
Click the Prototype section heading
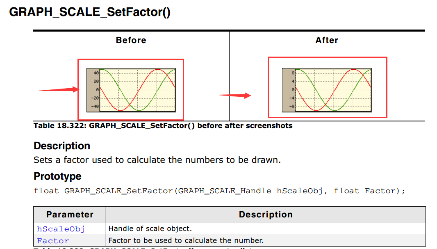pos(57,176)
